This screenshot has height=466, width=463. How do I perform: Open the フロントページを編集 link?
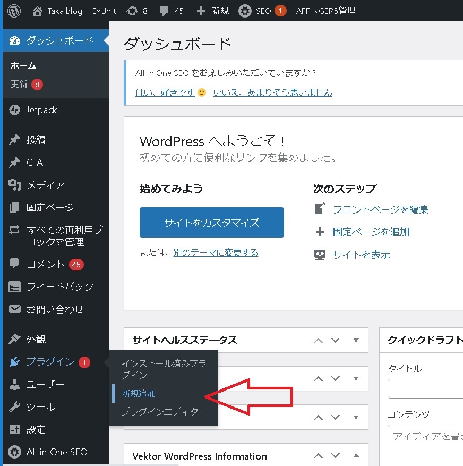pos(381,209)
